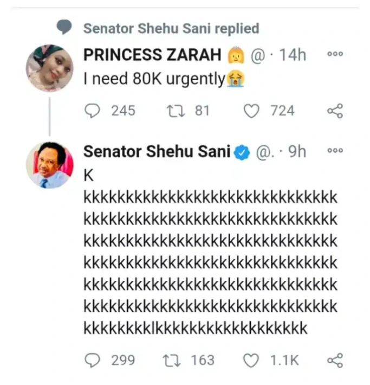This screenshot has height=385, width=370.
Task: Share PRINCESS ZARAH's tweet
Action: point(335,112)
